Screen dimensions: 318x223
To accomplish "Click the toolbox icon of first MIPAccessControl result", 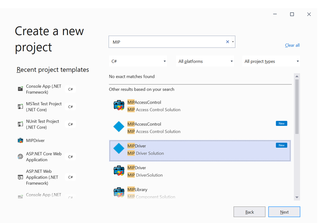I will 119,105.
